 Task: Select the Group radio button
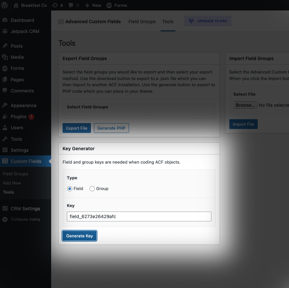92,189
